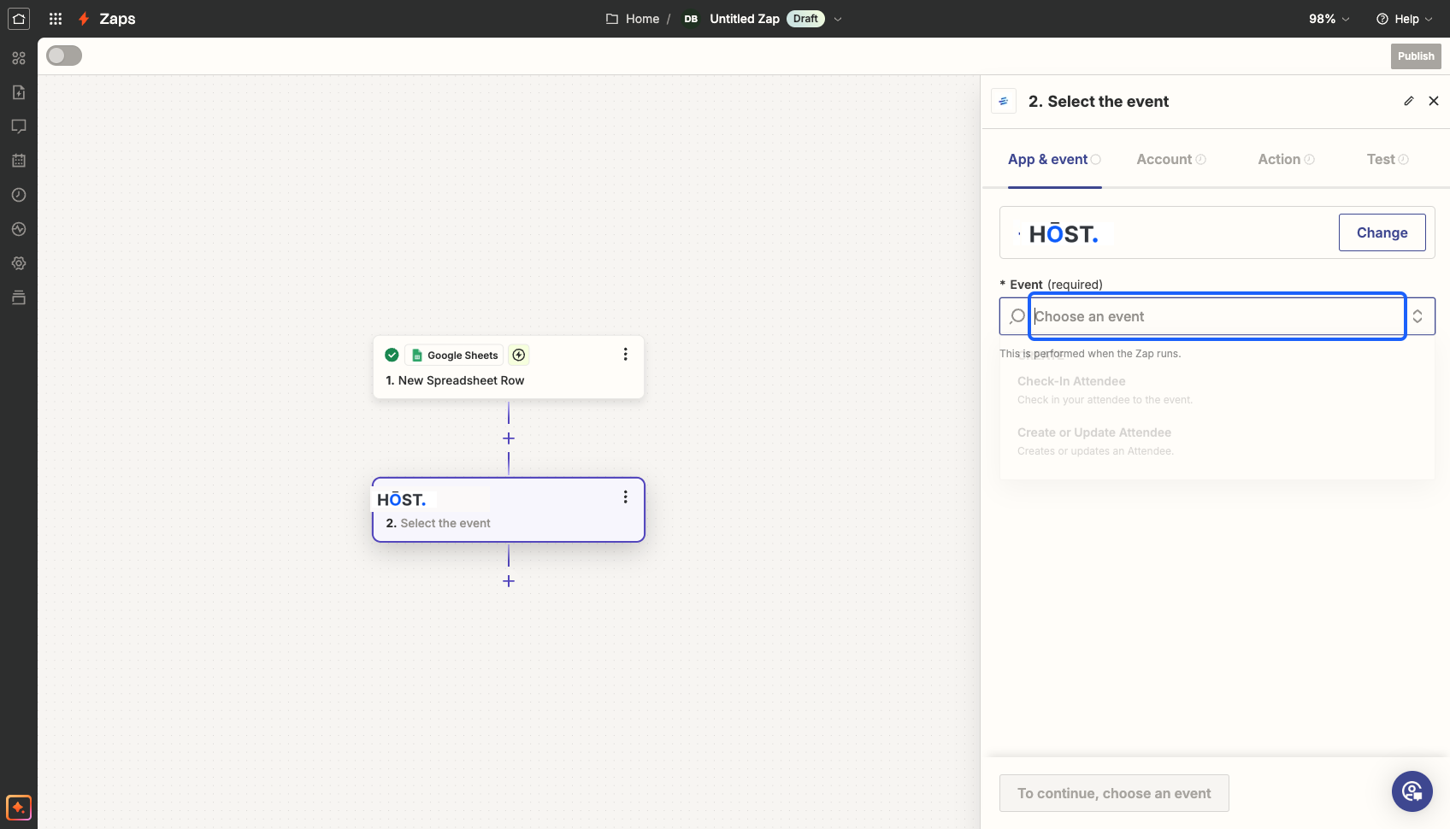Viewport: 1450px width, 829px height.
Task: Open the Untitled Zap name chevron menu
Action: pyautogui.click(x=838, y=19)
